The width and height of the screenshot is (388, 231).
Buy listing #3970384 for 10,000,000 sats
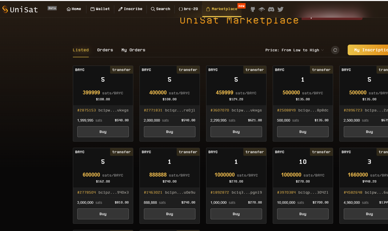click(x=303, y=214)
